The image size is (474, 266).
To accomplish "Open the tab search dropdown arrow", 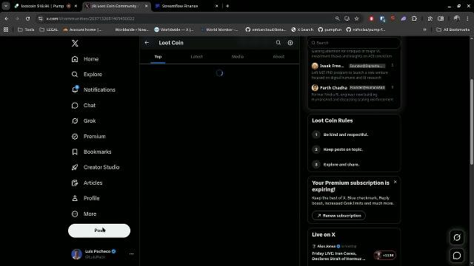I will tap(6, 6).
